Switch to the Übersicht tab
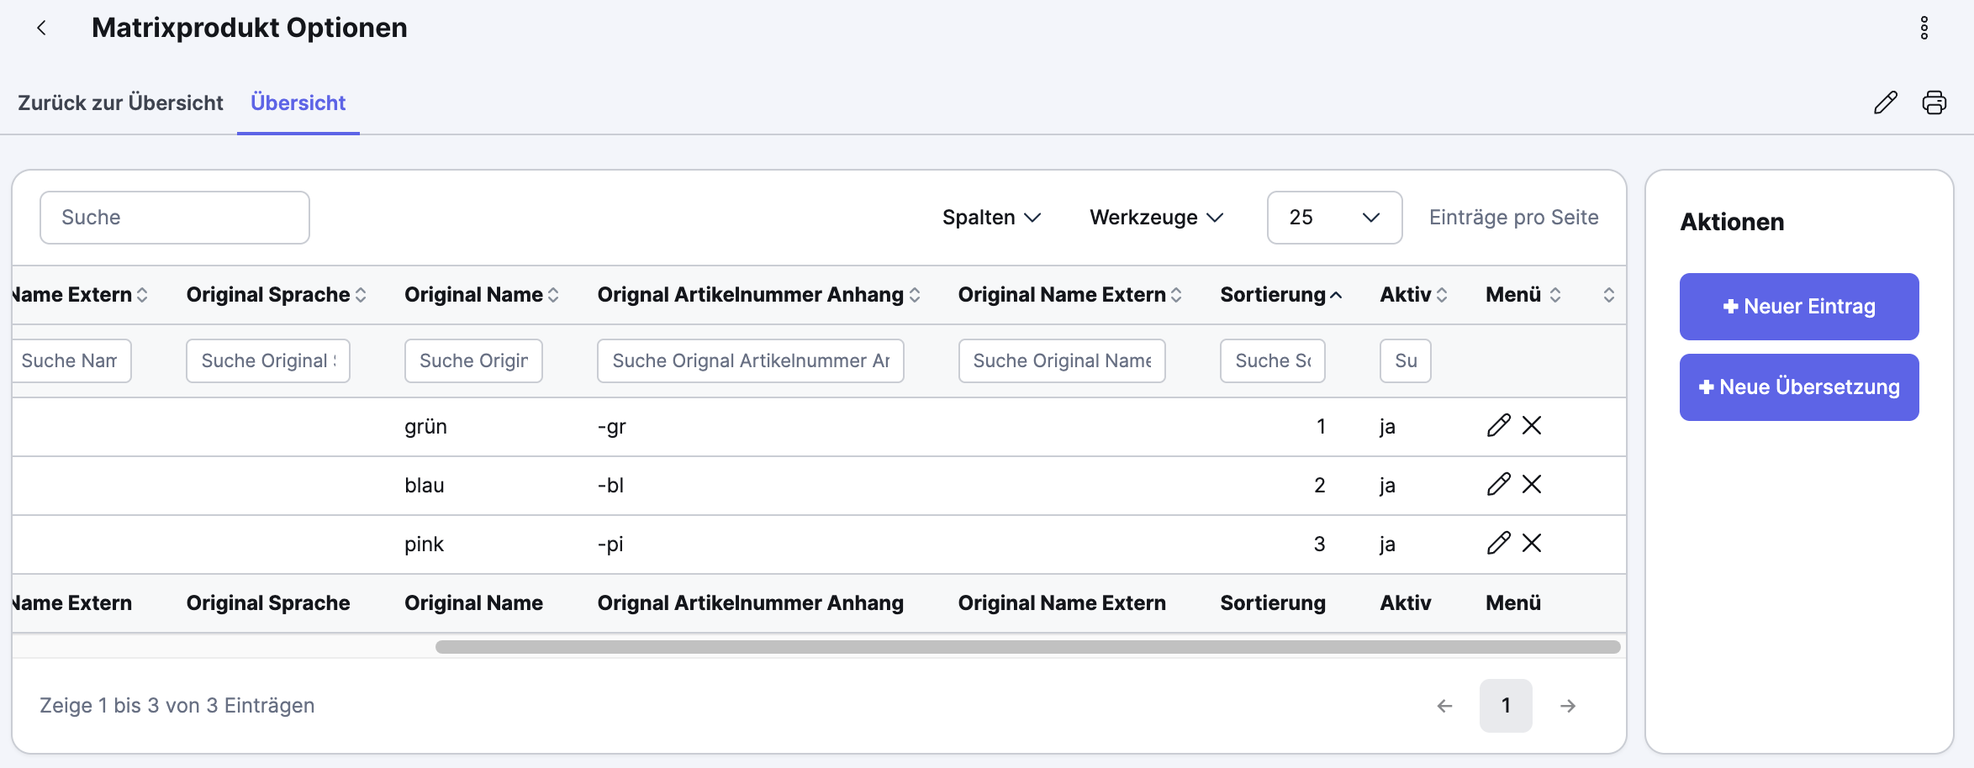Image resolution: width=1974 pixels, height=768 pixels. point(298,103)
